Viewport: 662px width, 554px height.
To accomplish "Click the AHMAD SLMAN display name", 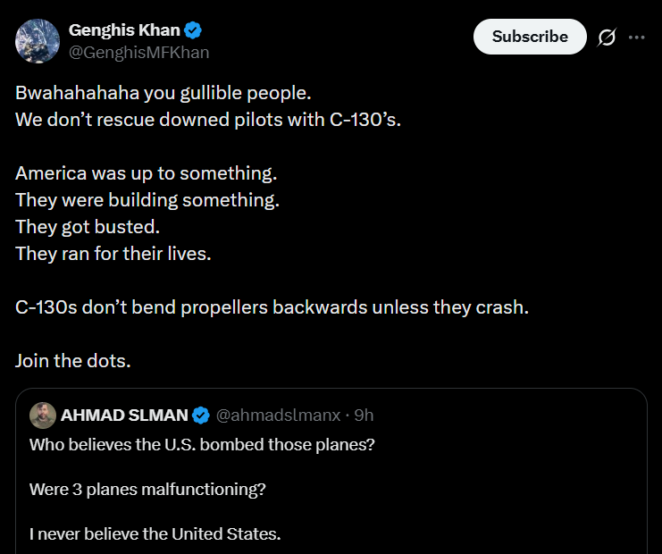I will coord(124,415).
